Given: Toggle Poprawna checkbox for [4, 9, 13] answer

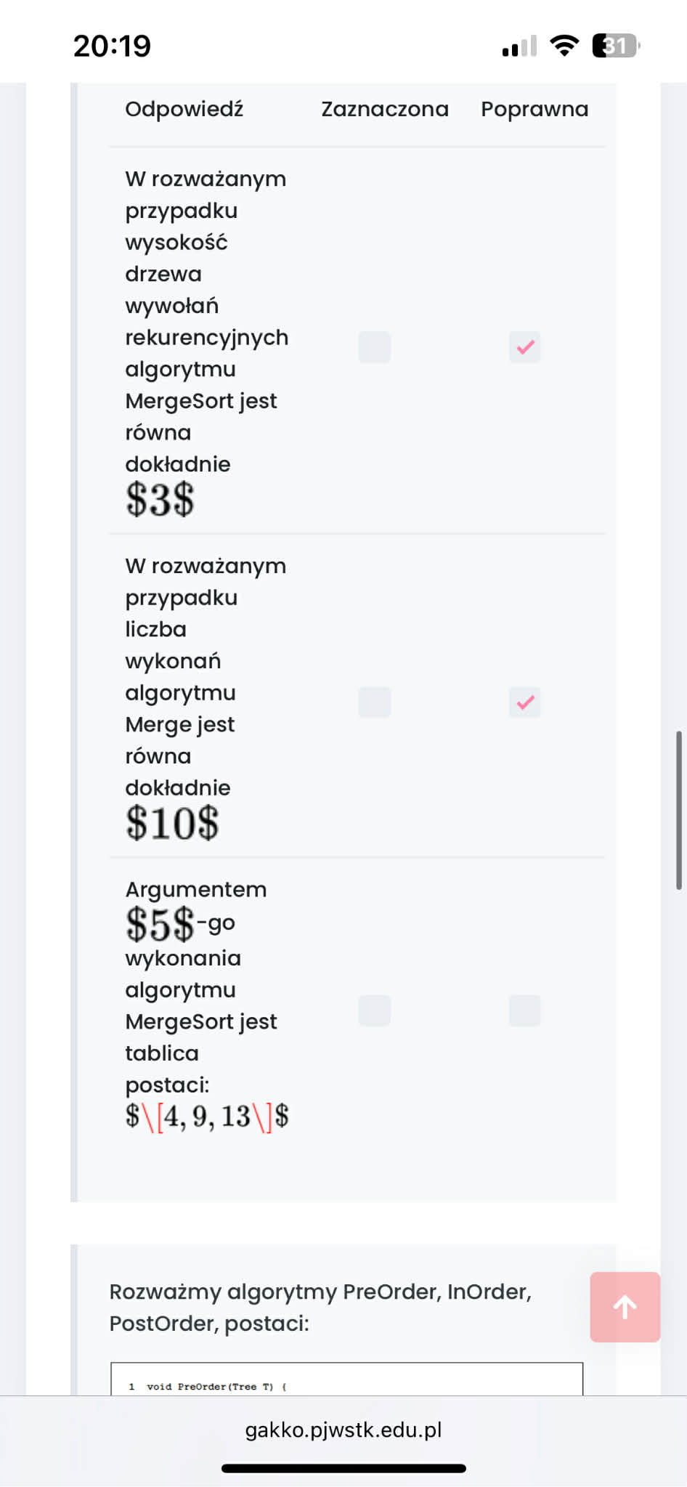Looking at the screenshot, I should coord(525,1010).
